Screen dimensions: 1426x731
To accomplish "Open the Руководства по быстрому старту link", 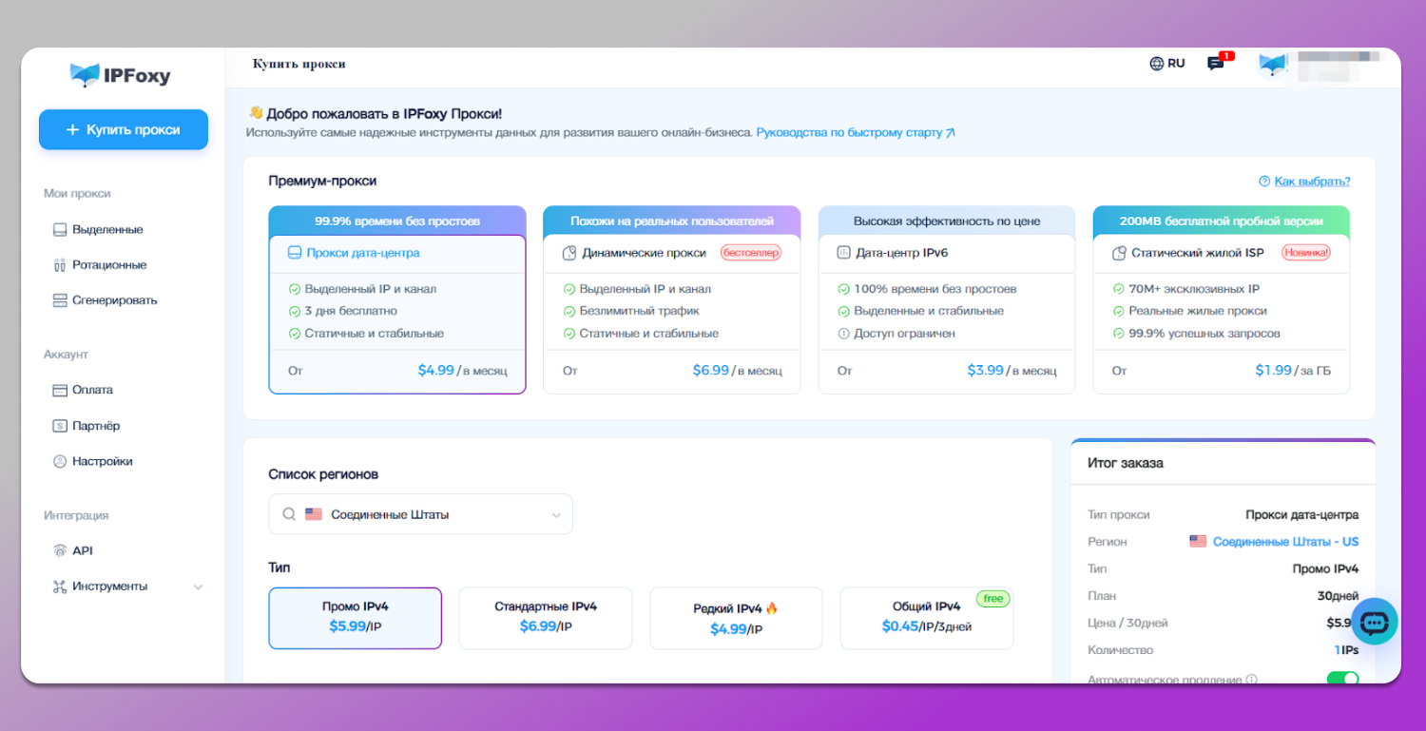I will (x=854, y=133).
